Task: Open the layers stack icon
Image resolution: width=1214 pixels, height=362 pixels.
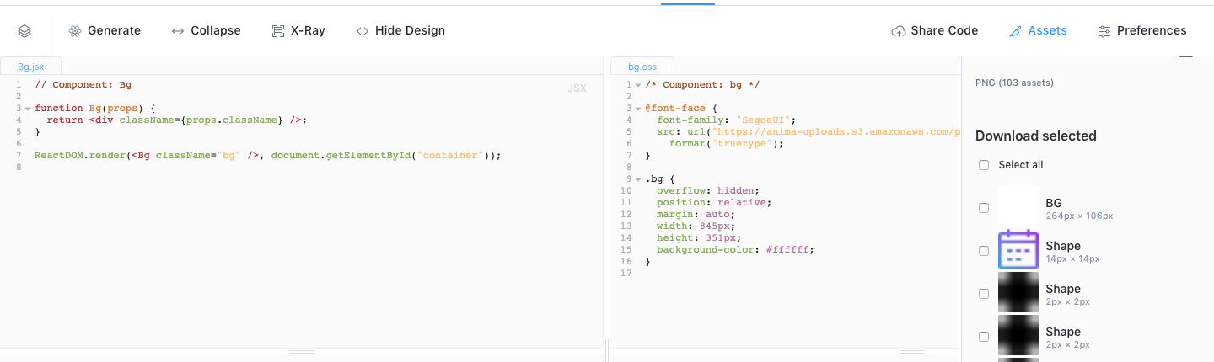Action: [24, 31]
